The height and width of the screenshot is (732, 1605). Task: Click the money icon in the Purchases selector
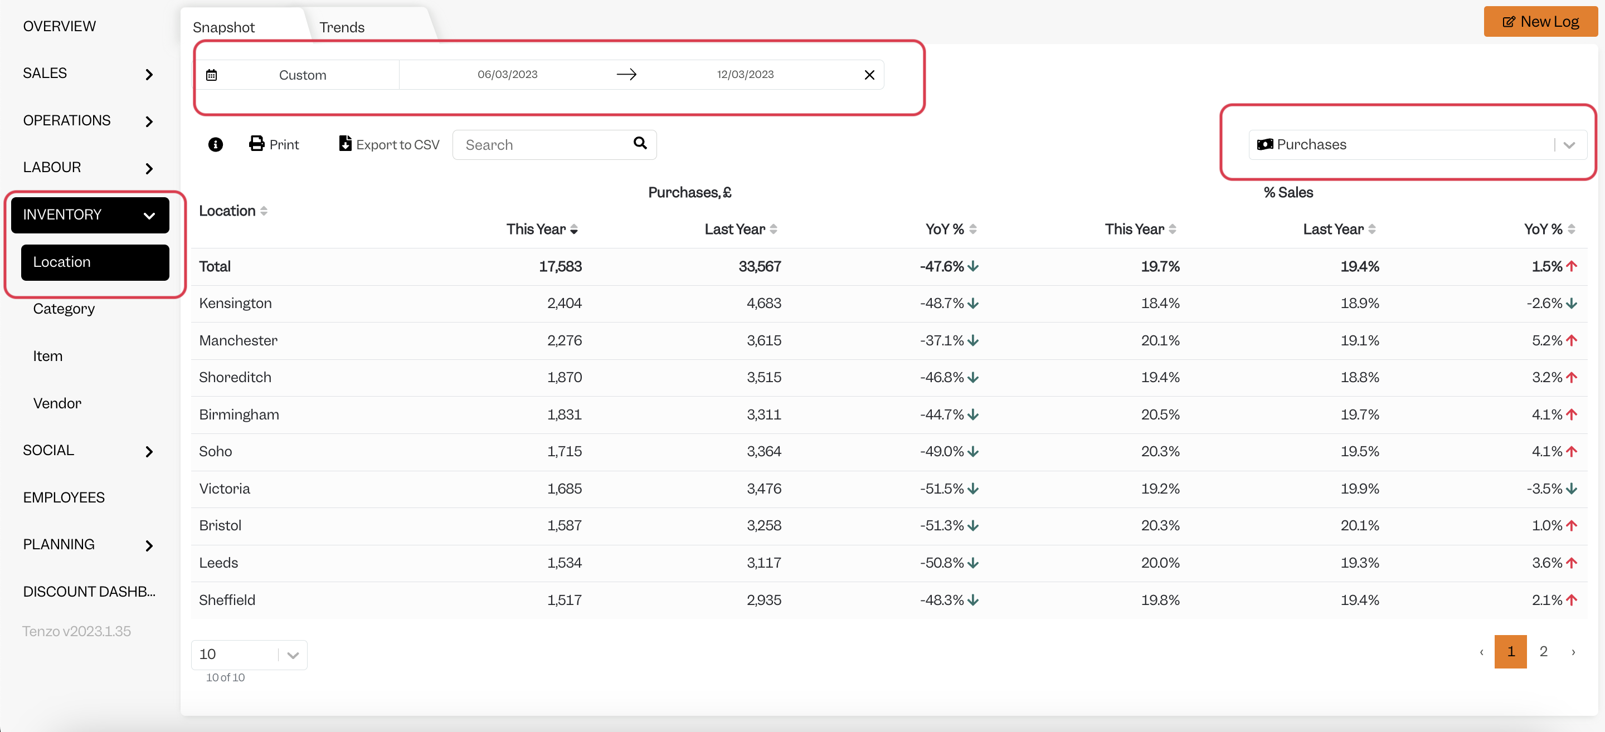click(x=1266, y=144)
